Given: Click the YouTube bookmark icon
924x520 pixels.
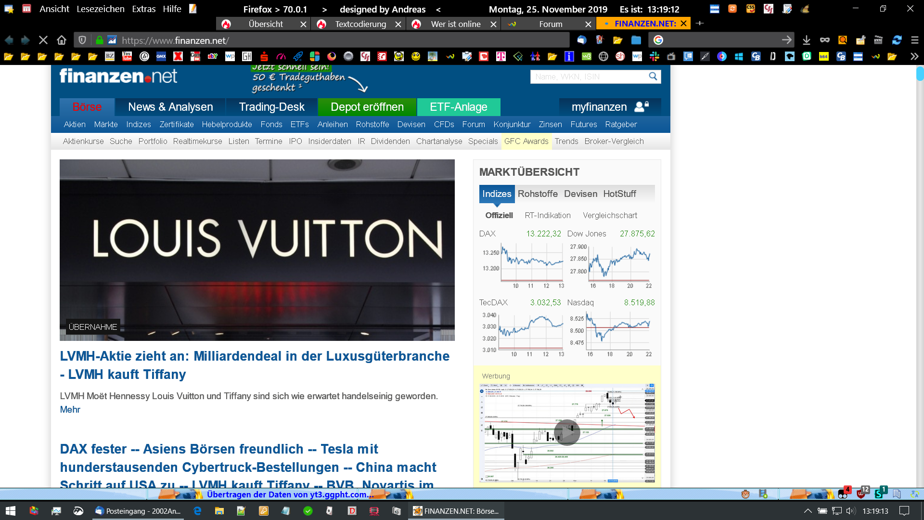Looking at the screenshot, I should pos(127,57).
